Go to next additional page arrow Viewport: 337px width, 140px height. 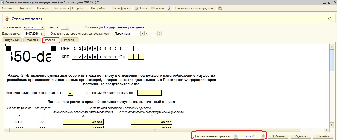pos(263,136)
